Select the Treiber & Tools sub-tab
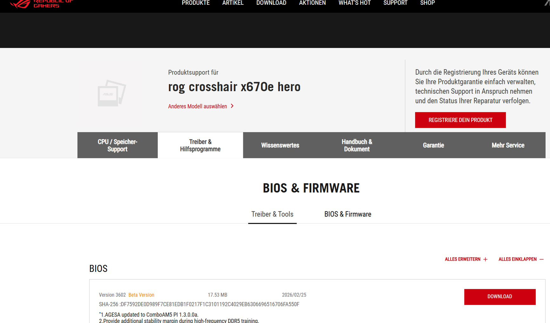Image resolution: width=550 pixels, height=323 pixels. tap(272, 214)
